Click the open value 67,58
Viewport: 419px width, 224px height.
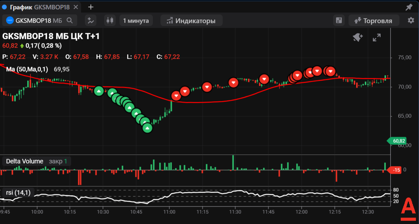coord(81,57)
